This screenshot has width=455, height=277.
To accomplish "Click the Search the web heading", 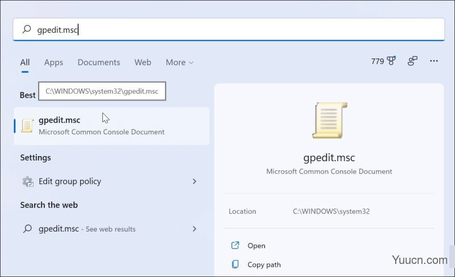I will pos(49,205).
